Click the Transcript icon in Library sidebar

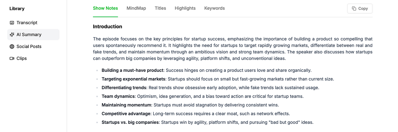tap(12, 23)
